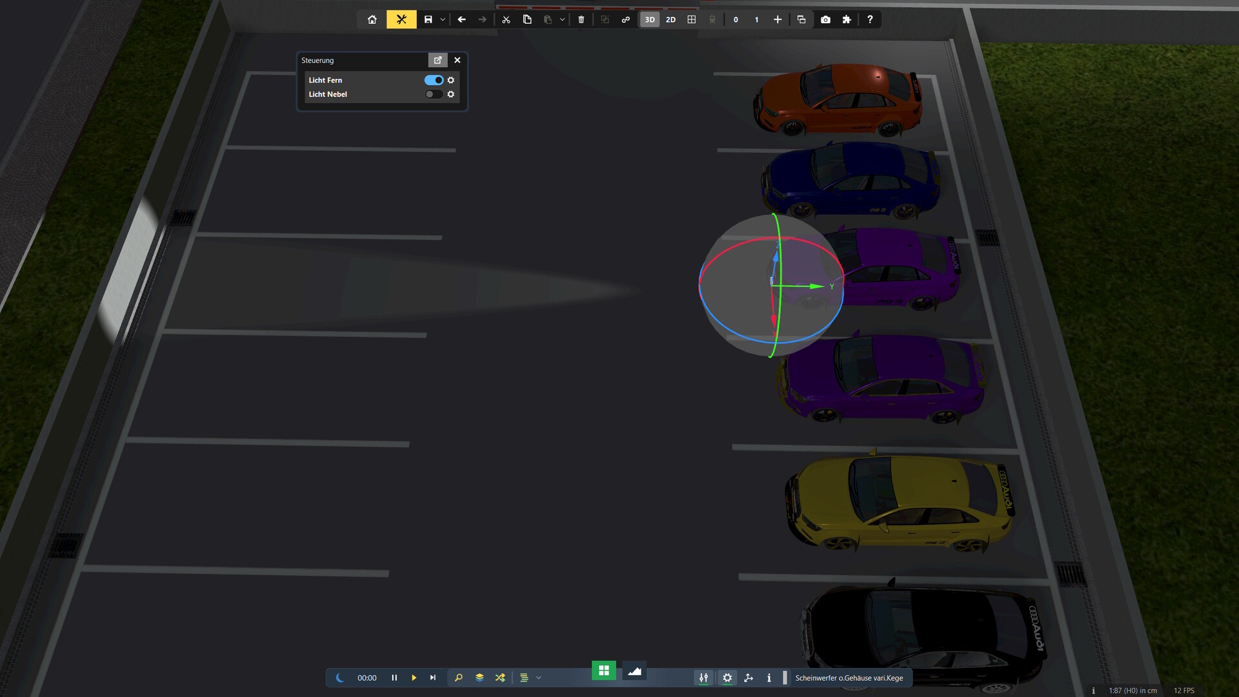
Task: Select the green catalog grid tab
Action: point(604,671)
